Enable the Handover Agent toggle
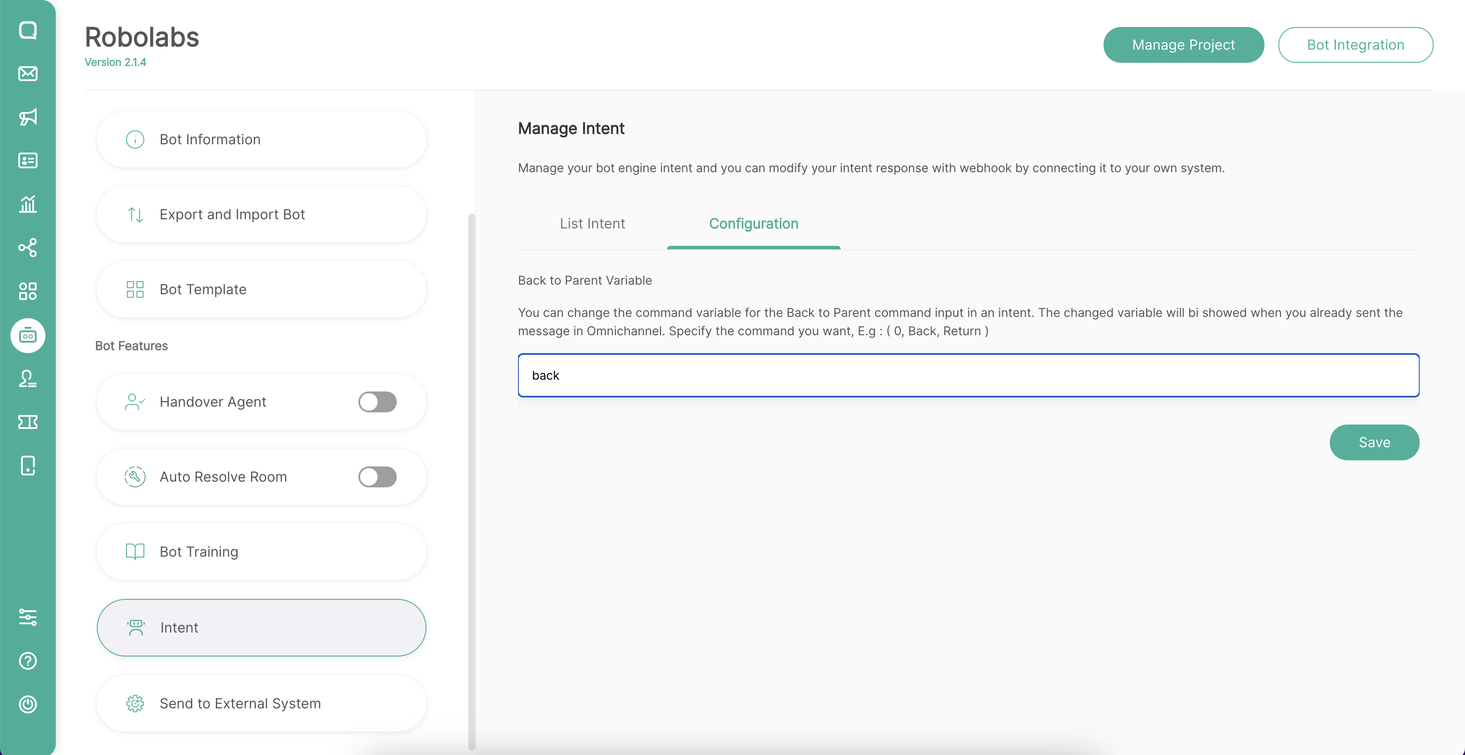 click(377, 402)
